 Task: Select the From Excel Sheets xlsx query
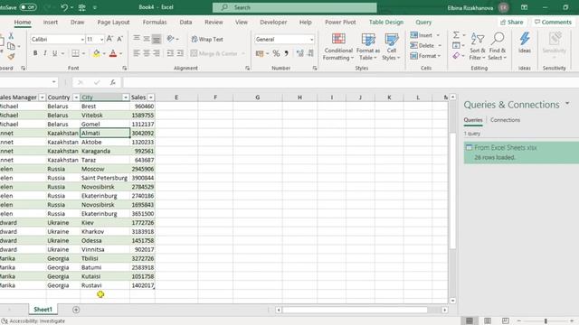click(521, 153)
